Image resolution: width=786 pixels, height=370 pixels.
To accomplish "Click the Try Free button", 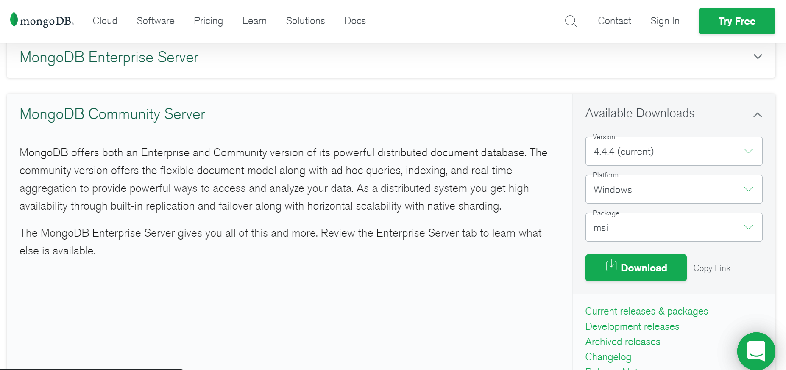I will click(737, 21).
